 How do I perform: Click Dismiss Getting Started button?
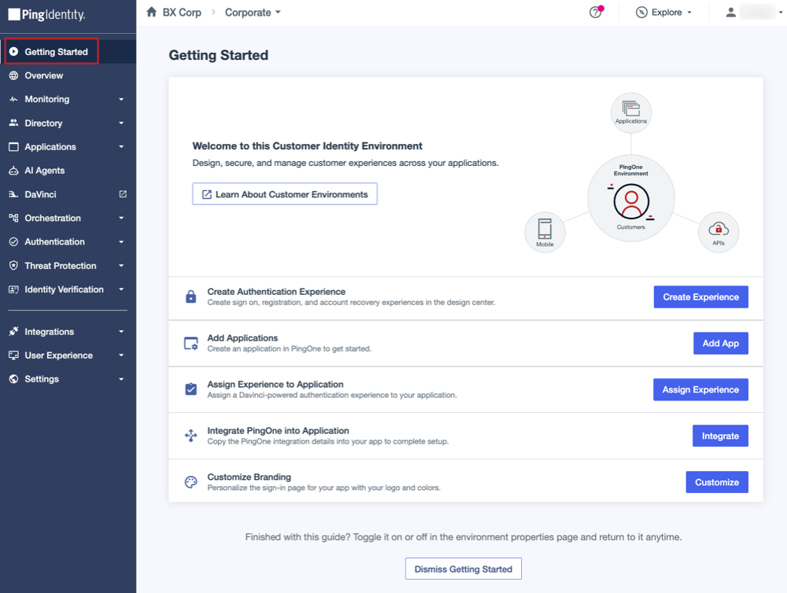pyautogui.click(x=464, y=569)
